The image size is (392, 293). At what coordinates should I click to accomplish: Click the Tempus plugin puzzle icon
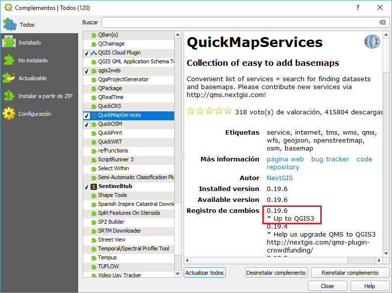click(94, 258)
